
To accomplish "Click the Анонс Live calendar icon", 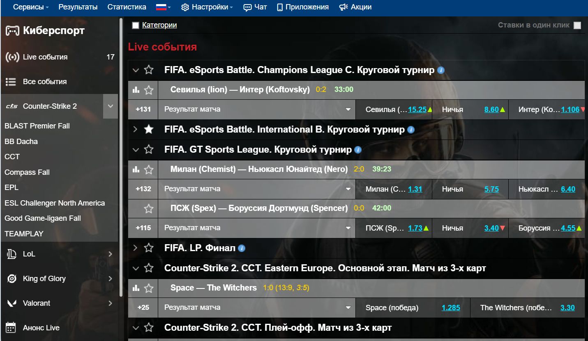I will pyautogui.click(x=11, y=327).
